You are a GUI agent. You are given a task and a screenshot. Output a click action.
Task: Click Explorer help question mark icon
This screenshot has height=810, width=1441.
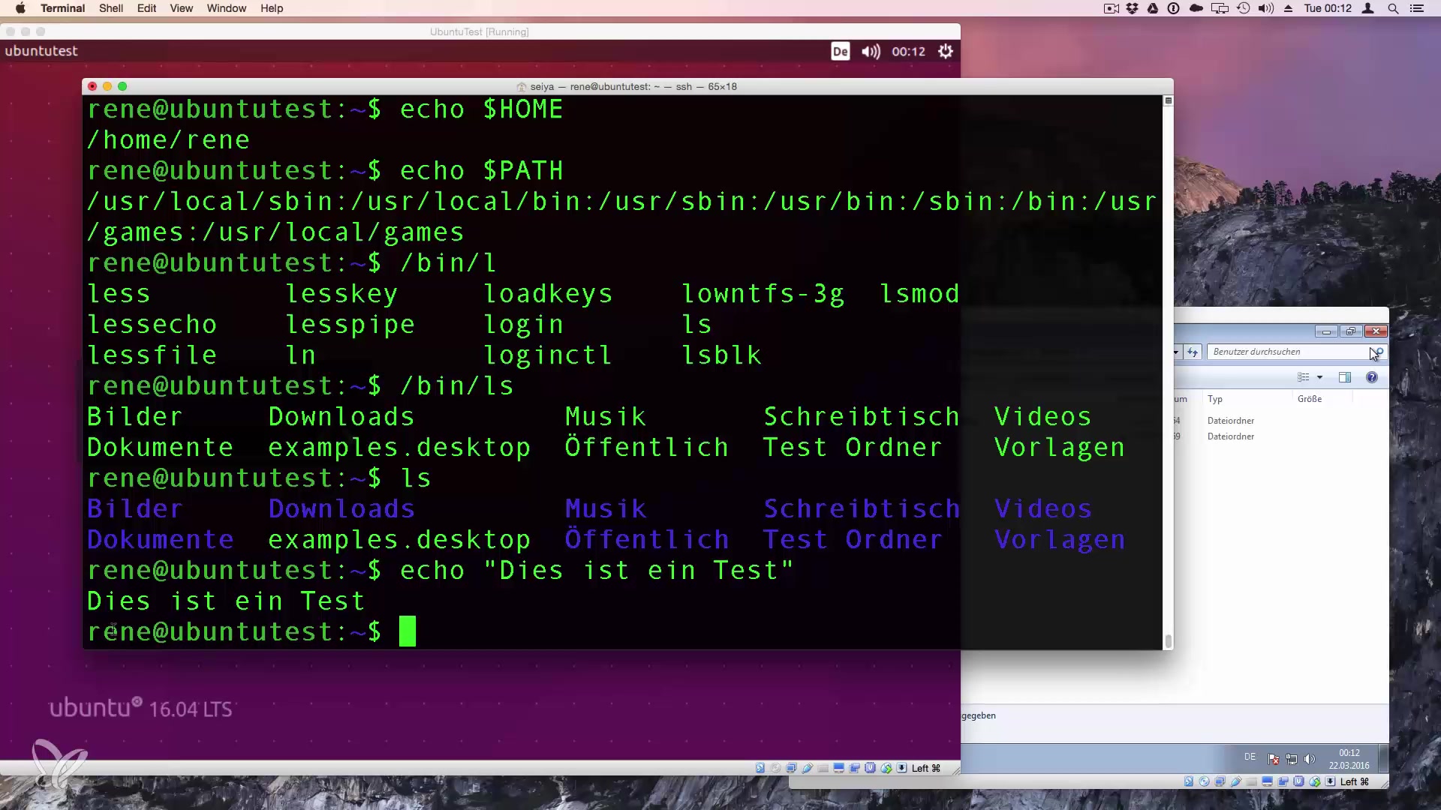click(x=1371, y=377)
